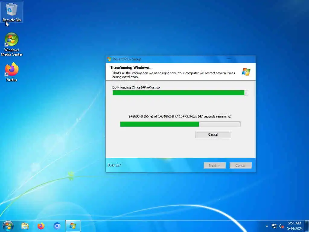The width and height of the screenshot is (309, 232).
Task: Click the Revert8Plus Setup title bar icon
Action: pyautogui.click(x=109, y=59)
